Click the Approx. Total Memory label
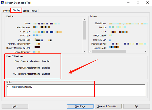 (x=20, y=44)
